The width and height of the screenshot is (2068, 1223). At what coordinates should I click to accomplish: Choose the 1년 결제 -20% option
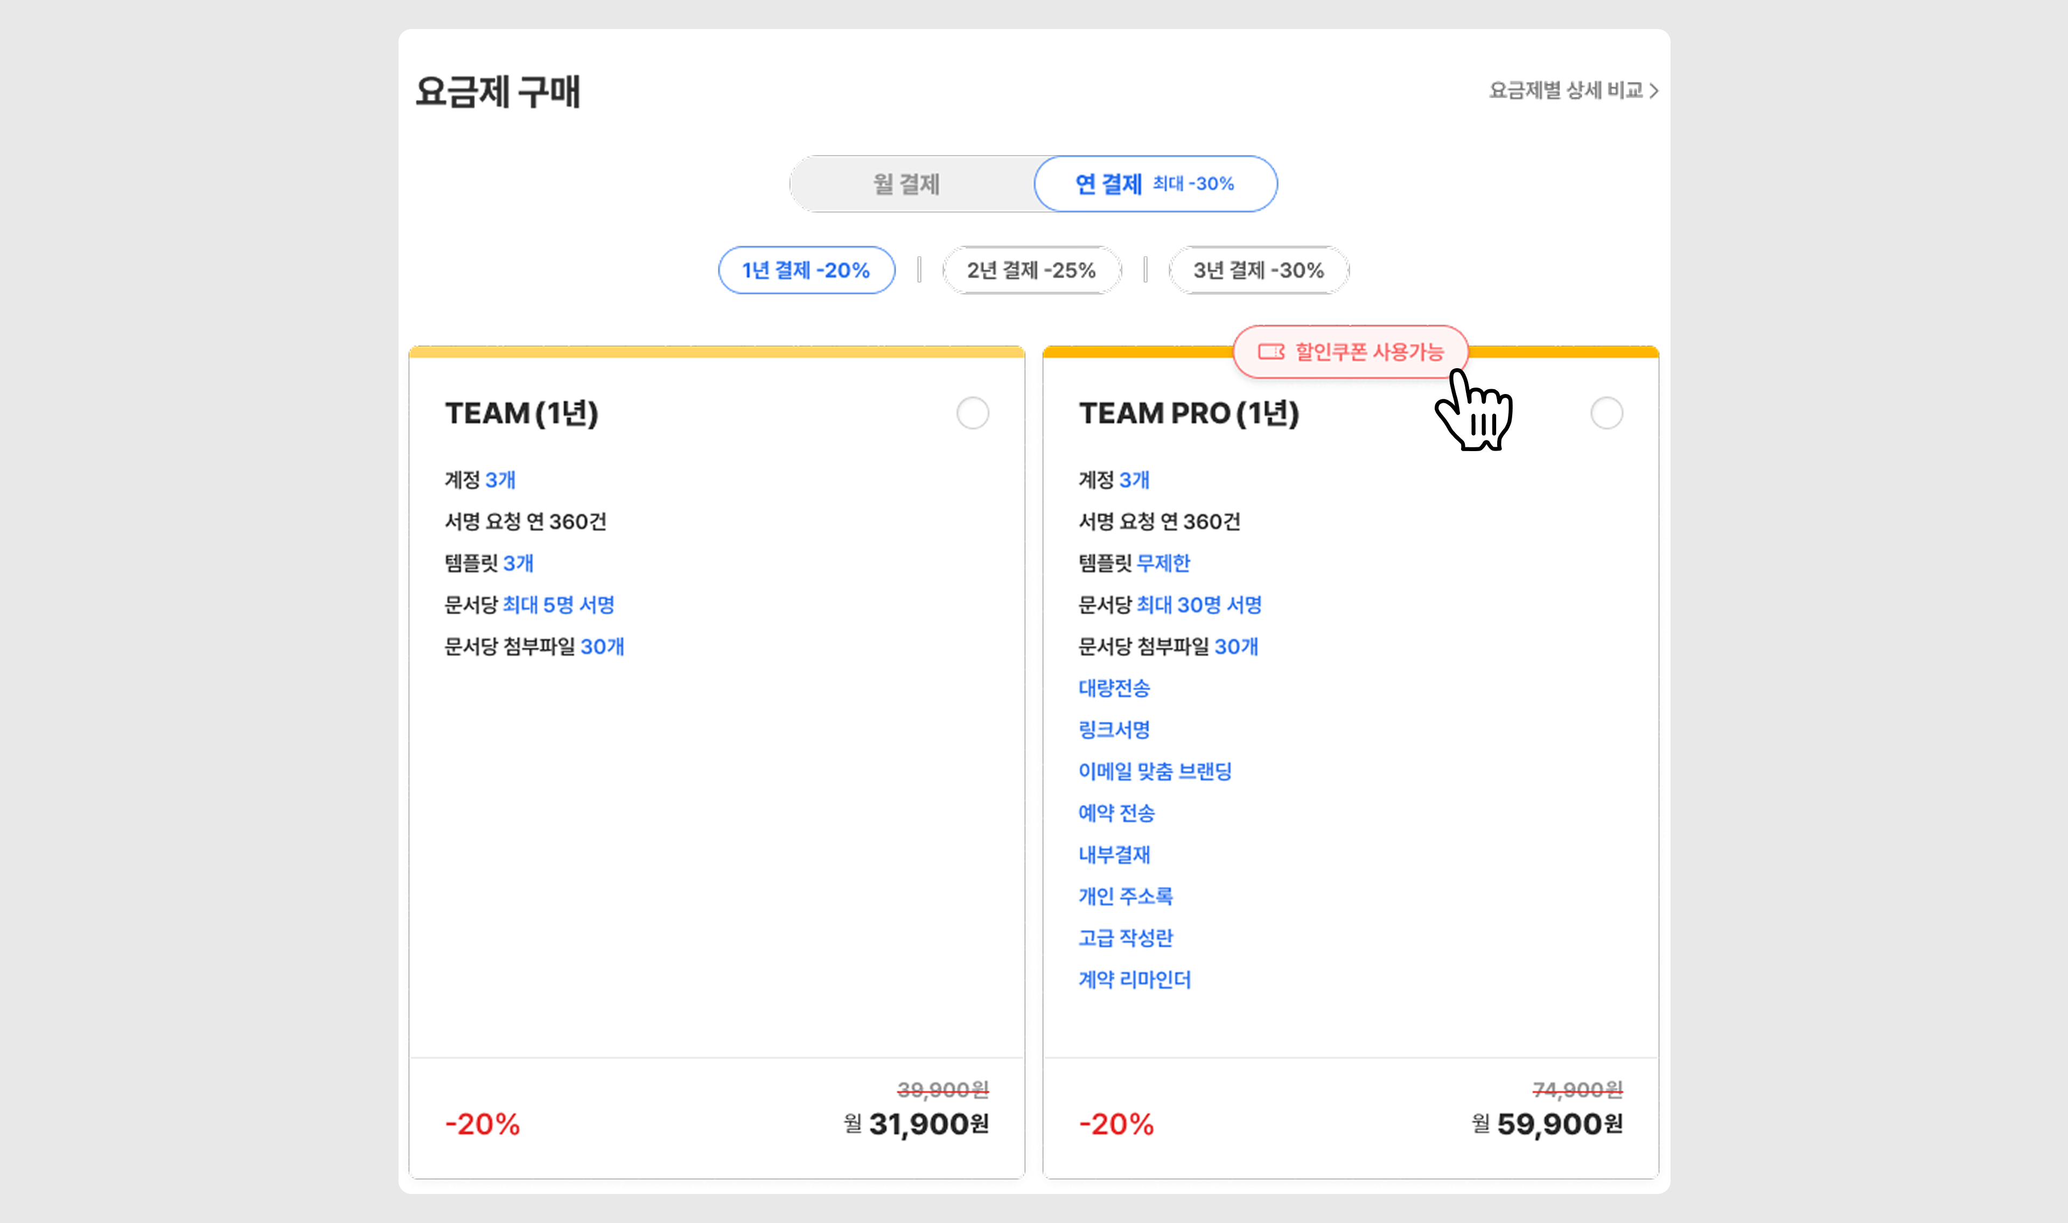click(x=806, y=270)
